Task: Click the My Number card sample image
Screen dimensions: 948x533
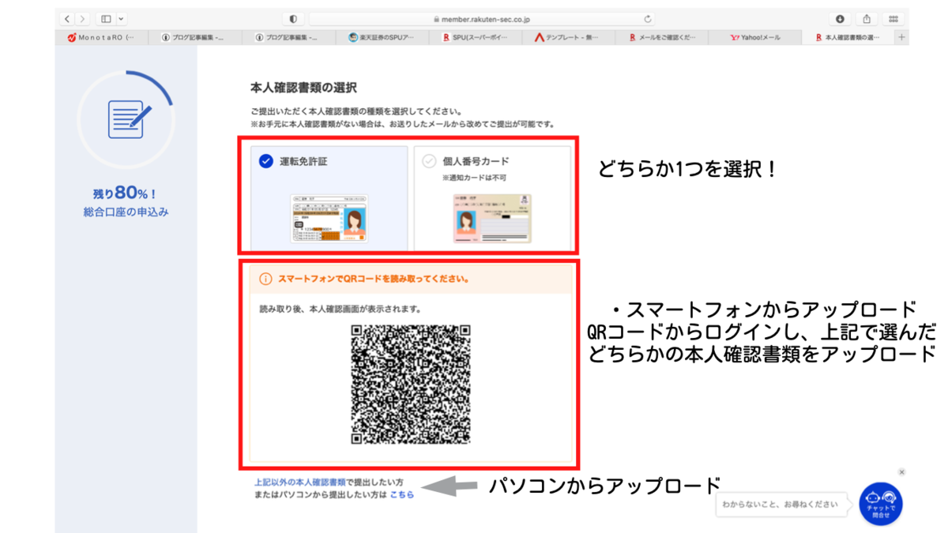Action: (492, 219)
